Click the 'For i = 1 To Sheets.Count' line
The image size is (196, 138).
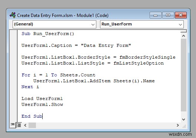pyautogui.click(x=59, y=75)
